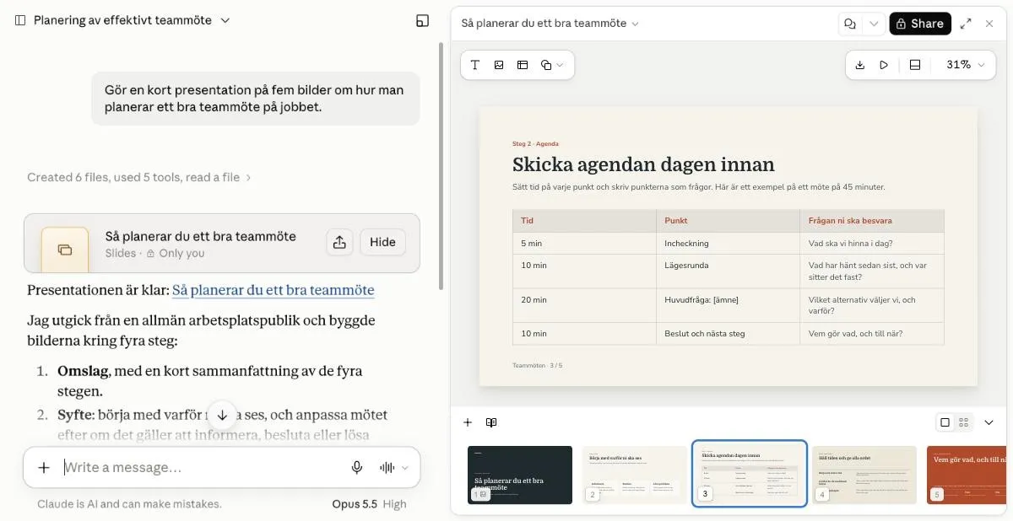
Task: Click the slides file icon on the artifact card
Action: click(x=64, y=250)
